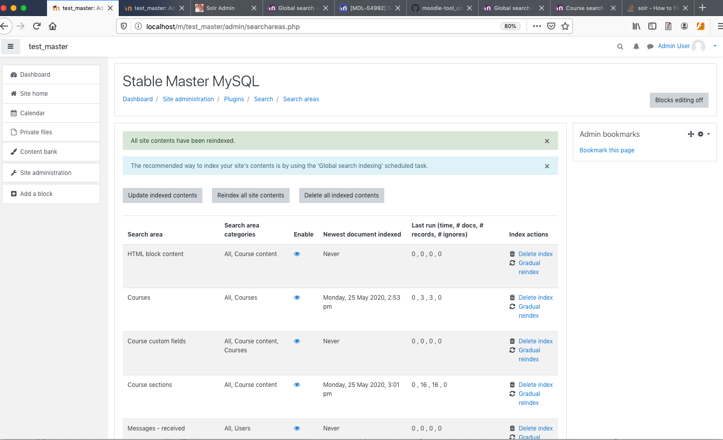Toggle enable eye for Course custom fields
Screen dimensions: 723x440
click(297, 341)
